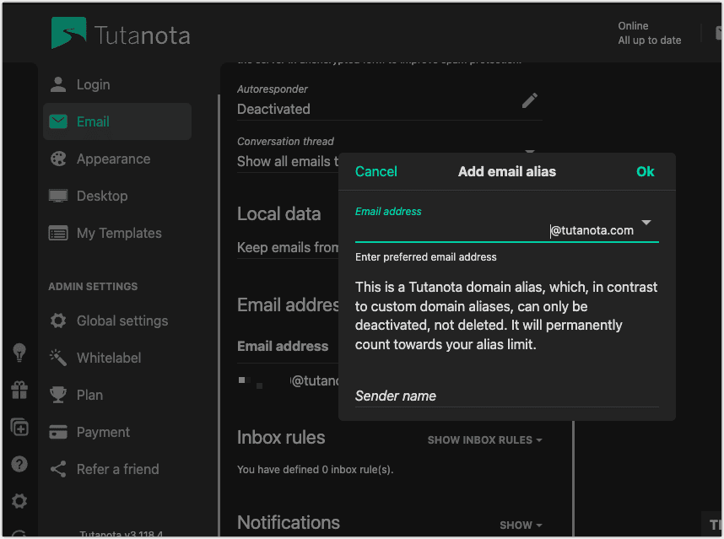Click the Whitelabel wand icon
Image resolution: width=724 pixels, height=539 pixels.
coord(58,358)
